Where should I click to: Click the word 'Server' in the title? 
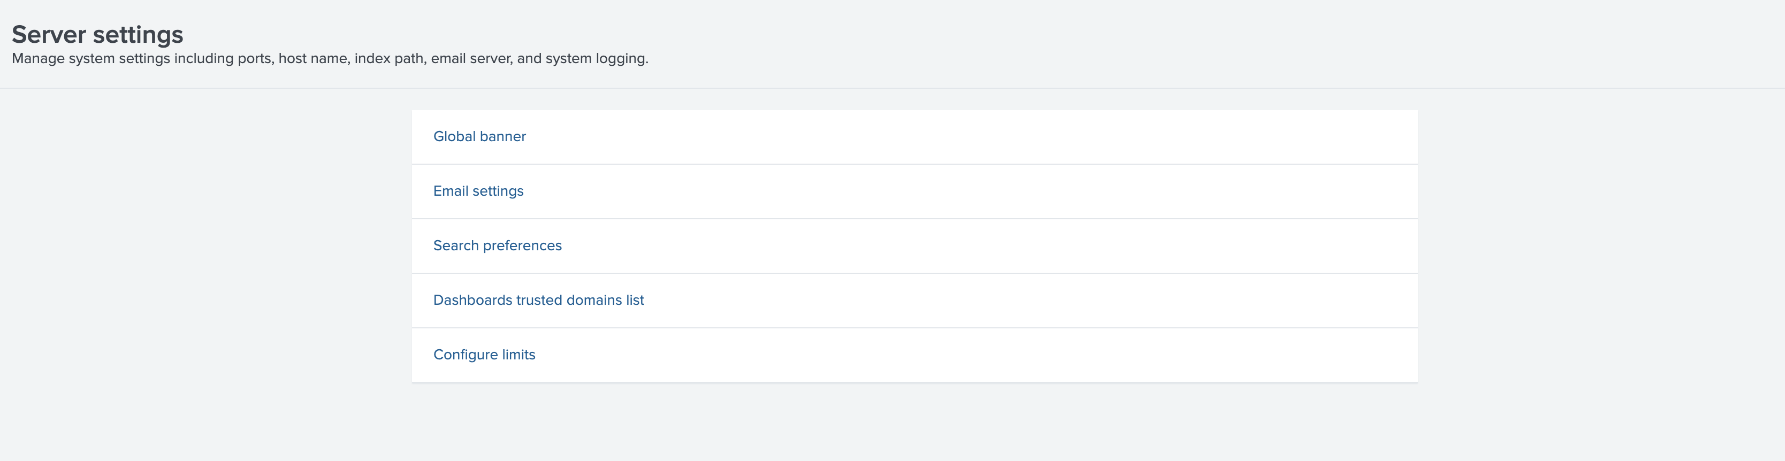(x=49, y=35)
